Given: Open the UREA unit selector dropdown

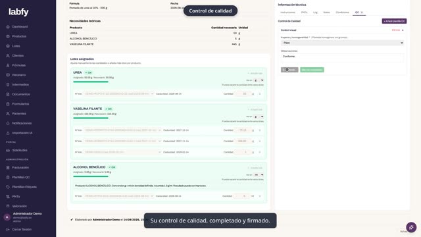Looking at the screenshot, I should (x=259, y=80).
